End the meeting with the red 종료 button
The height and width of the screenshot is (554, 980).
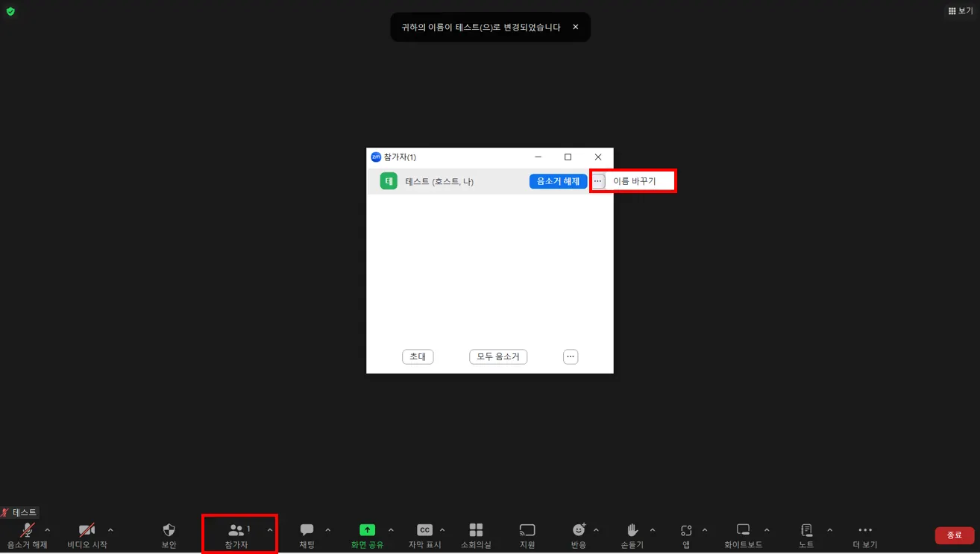click(x=955, y=535)
